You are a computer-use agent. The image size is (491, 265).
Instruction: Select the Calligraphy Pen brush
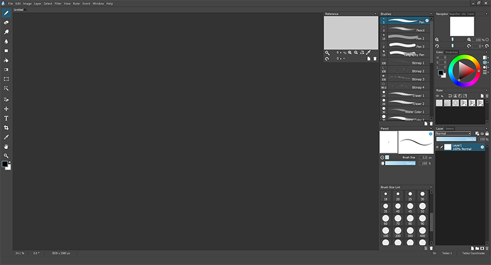coord(406,54)
